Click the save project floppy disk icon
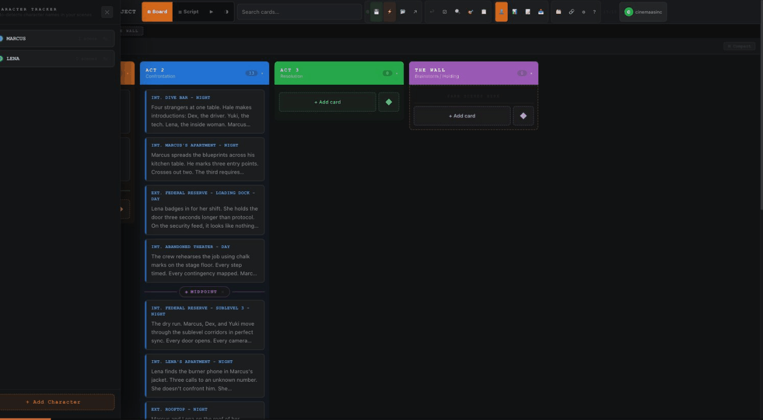The height and width of the screenshot is (420, 763). pyautogui.click(x=376, y=11)
